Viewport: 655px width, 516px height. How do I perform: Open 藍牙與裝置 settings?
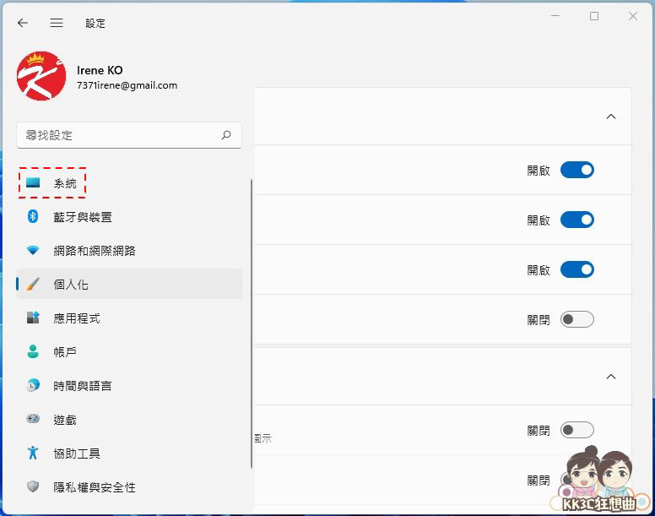pos(129,217)
